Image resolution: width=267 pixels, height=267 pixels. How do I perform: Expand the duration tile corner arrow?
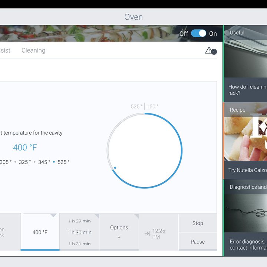97,216
